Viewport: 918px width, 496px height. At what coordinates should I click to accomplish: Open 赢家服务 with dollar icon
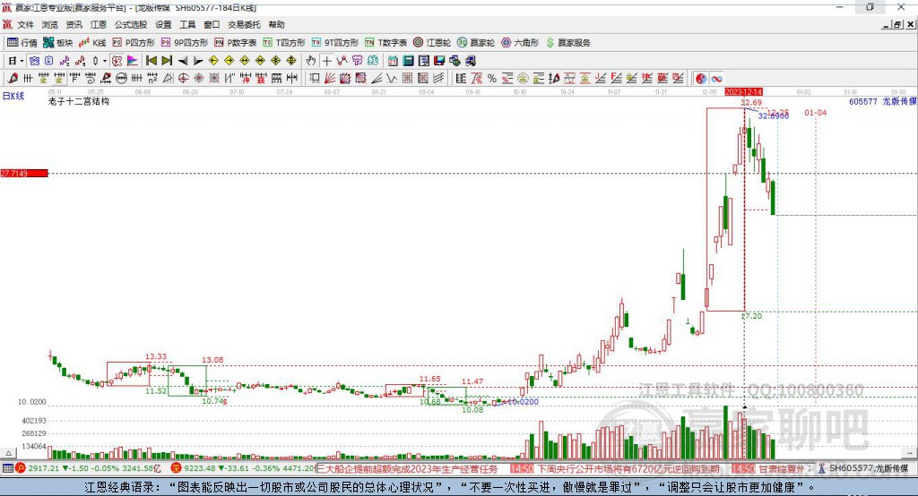568,43
